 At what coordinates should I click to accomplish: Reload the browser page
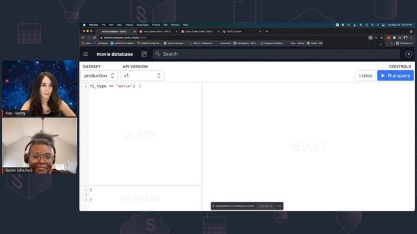[x=94, y=38]
